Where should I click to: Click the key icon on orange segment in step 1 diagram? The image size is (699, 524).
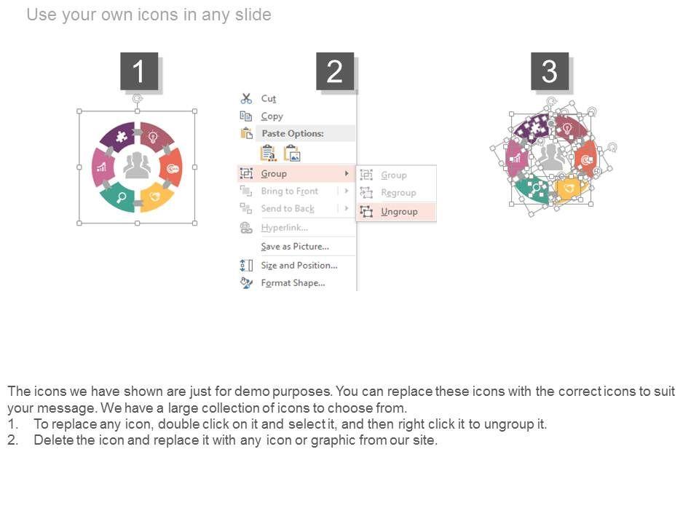(173, 169)
